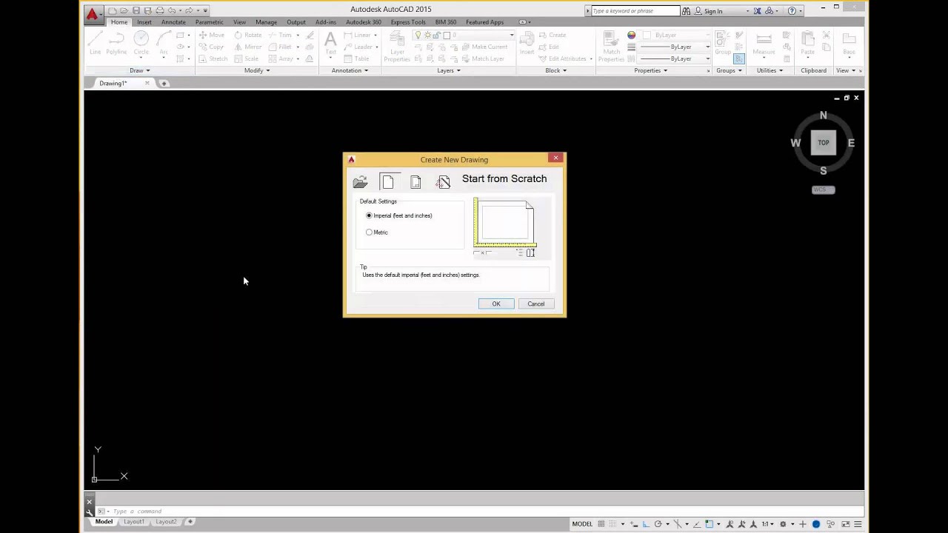948x533 pixels.
Task: Toggle Ortho mode in status bar
Action: click(646, 524)
